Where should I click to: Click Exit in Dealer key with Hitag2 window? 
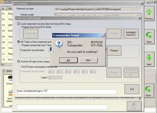point(132,89)
